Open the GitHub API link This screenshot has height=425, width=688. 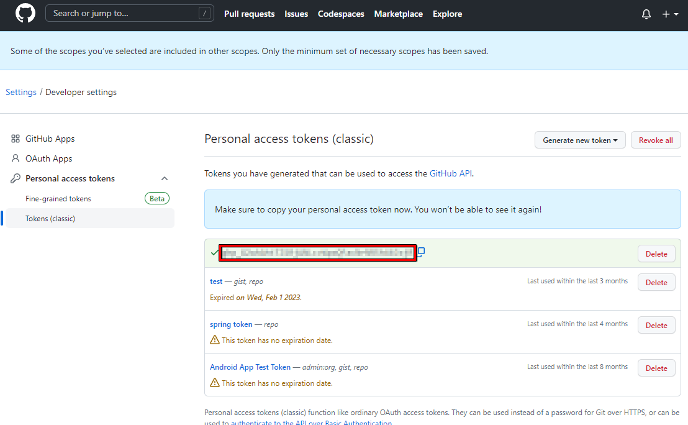[x=451, y=173]
